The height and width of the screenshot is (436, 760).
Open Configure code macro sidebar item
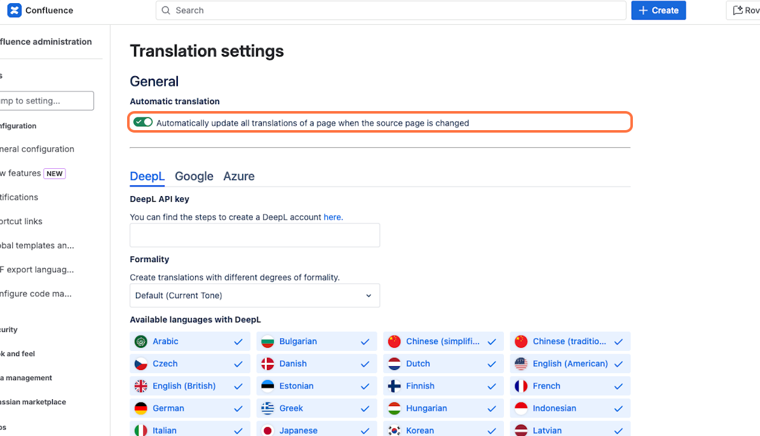click(36, 294)
